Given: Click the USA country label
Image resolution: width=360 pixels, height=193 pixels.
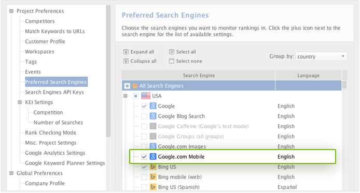Looking at the screenshot, I should 157,96.
